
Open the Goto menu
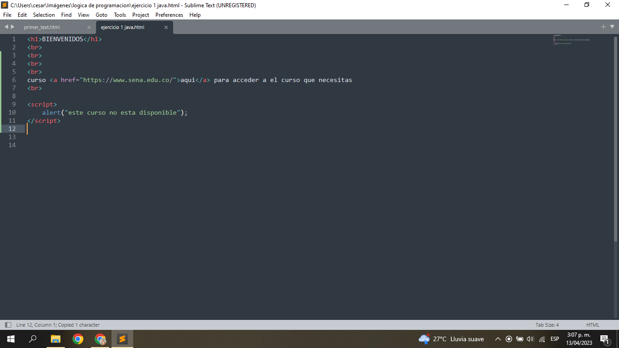pyautogui.click(x=102, y=15)
